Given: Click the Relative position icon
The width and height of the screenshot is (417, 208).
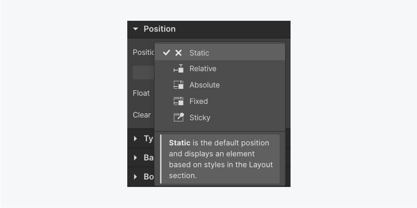Looking at the screenshot, I should [x=178, y=69].
